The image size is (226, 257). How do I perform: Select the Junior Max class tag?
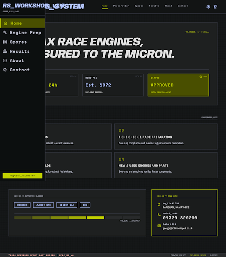point(44,205)
